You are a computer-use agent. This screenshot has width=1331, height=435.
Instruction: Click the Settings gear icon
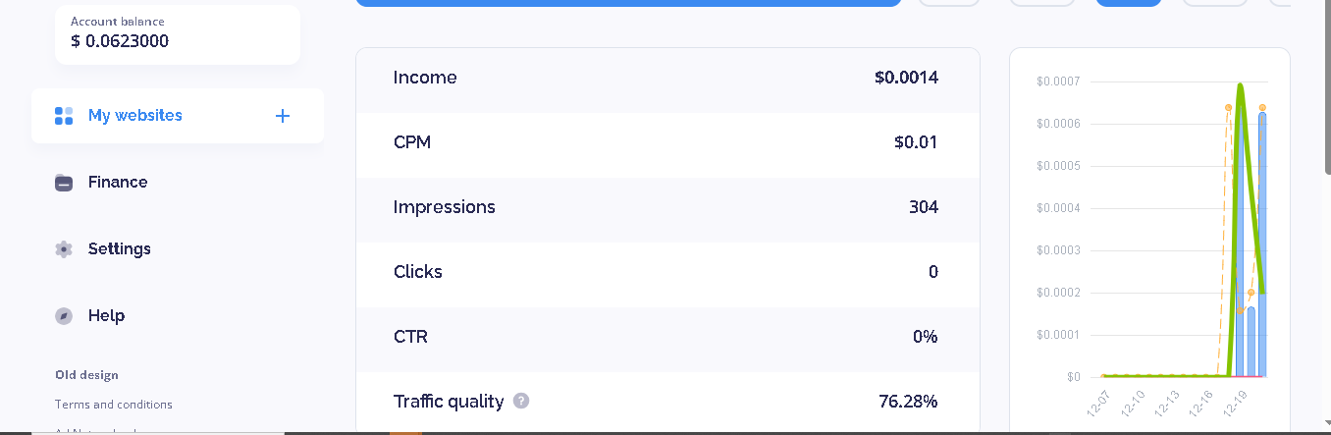tap(64, 249)
